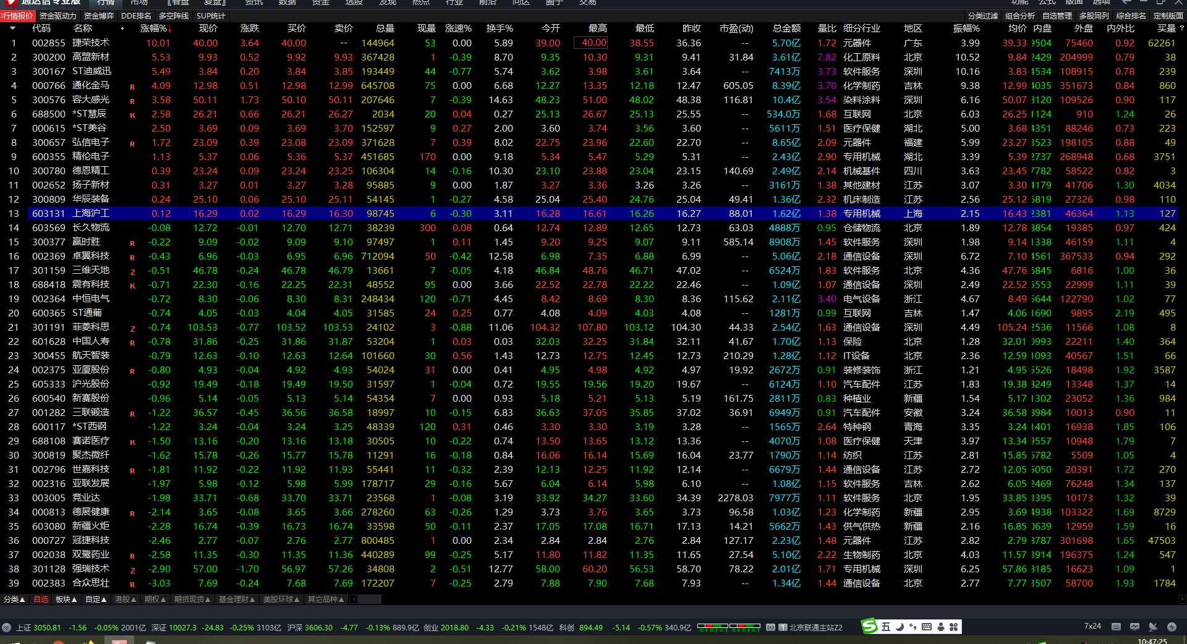
Task: Click the round chevron icon before 上证
Action: (7, 627)
